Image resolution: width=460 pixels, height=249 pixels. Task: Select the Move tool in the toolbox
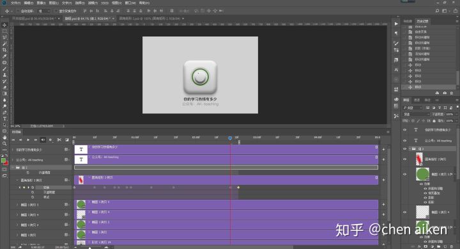coord(4,25)
